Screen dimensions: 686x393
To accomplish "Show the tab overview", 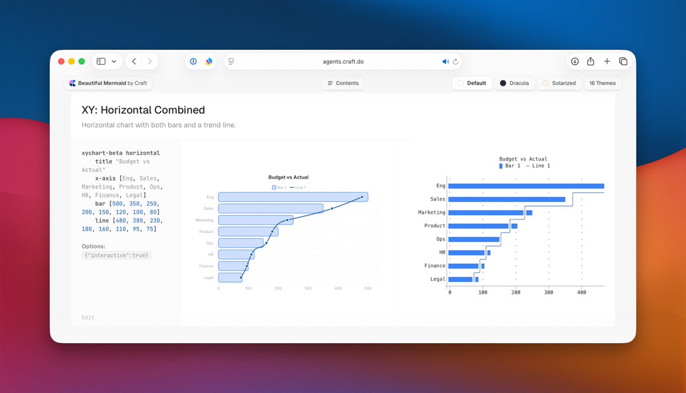I will click(623, 61).
